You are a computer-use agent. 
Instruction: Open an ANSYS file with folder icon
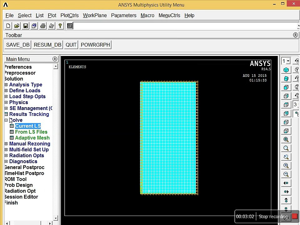click(x=17, y=26)
